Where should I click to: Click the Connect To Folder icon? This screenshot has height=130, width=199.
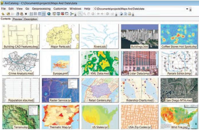pos(8,14)
